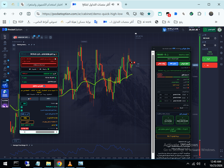The height and width of the screenshot is (168, 224).
Task: Click green-bordered amount field in bot panel
Action: (24, 103)
